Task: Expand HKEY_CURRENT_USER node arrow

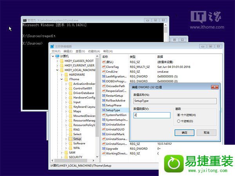Action: [57, 66]
